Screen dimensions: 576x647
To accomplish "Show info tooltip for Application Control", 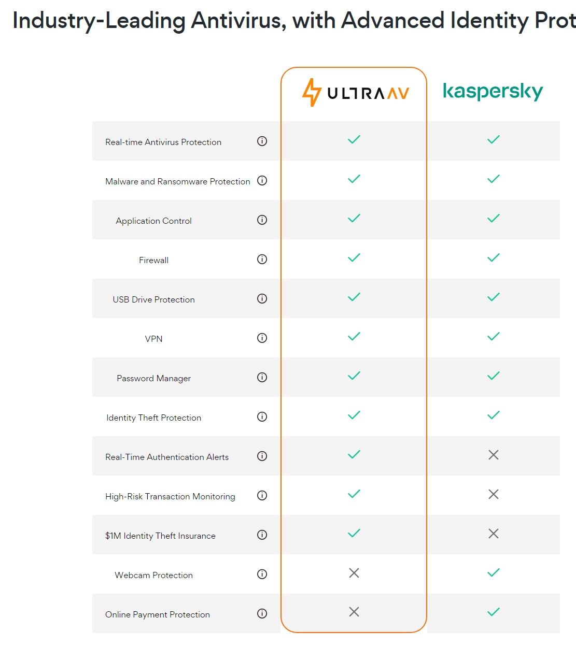I will coord(262,220).
